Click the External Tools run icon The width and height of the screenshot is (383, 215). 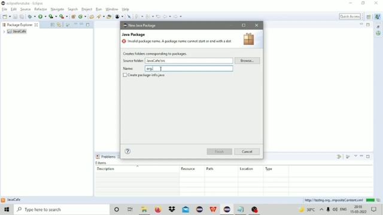point(62,17)
